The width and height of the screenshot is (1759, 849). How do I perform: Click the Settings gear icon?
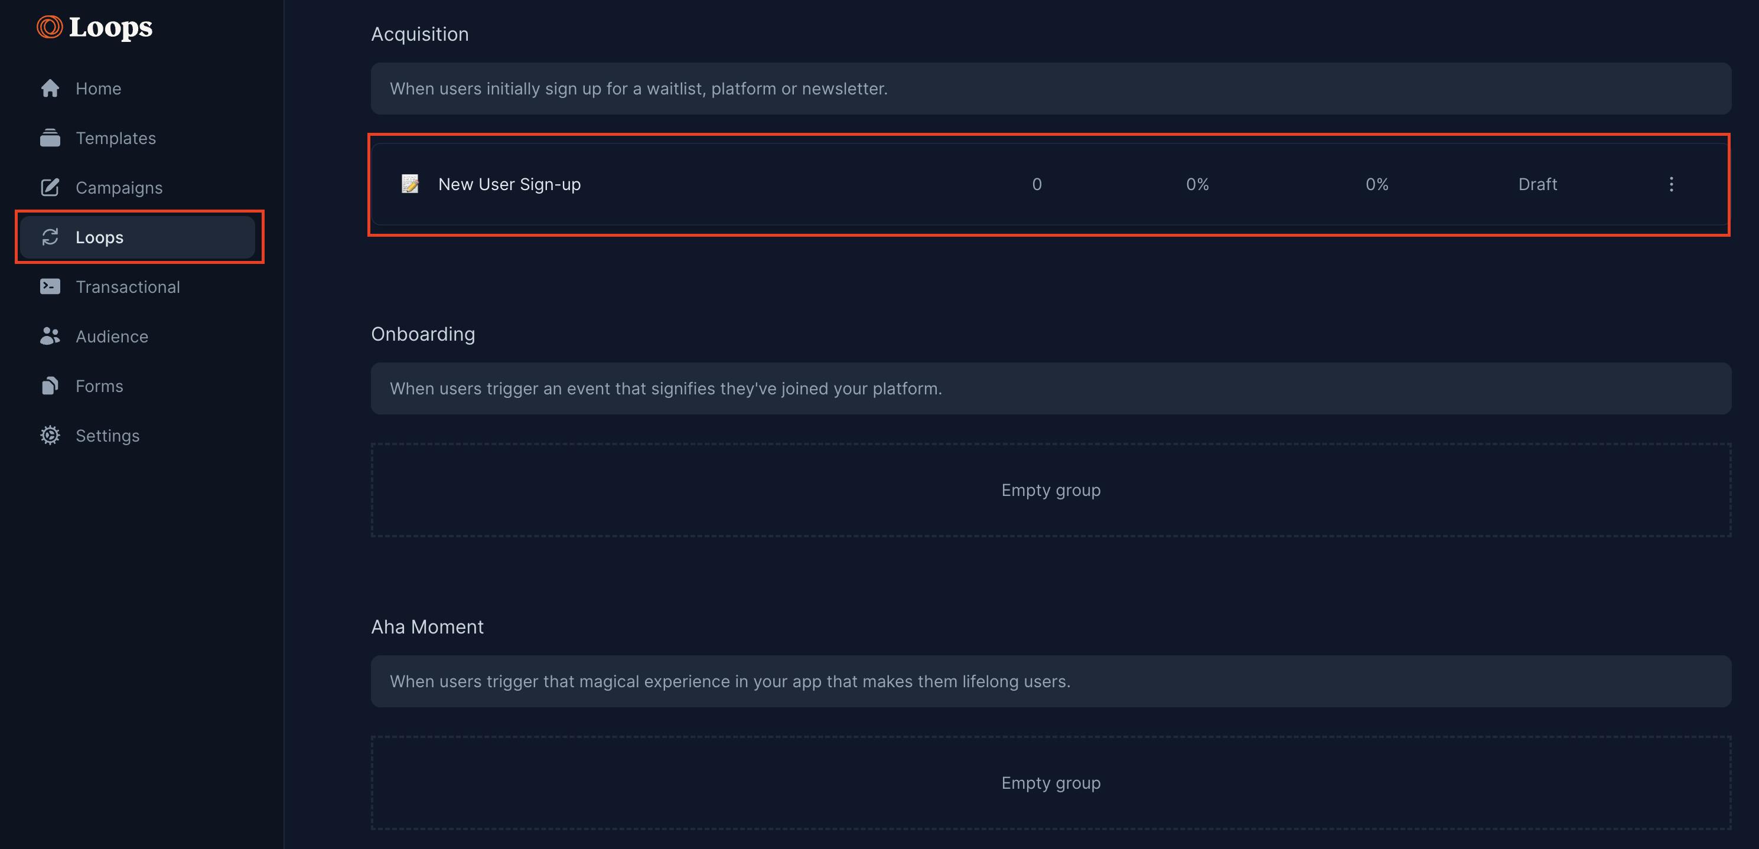(x=50, y=435)
